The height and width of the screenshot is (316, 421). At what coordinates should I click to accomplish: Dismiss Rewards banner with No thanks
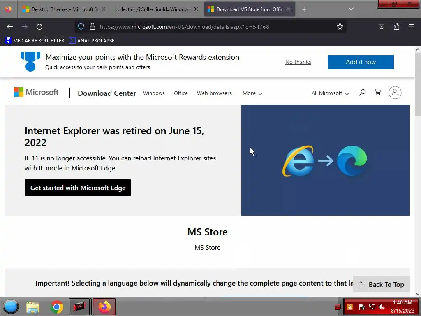[298, 62]
